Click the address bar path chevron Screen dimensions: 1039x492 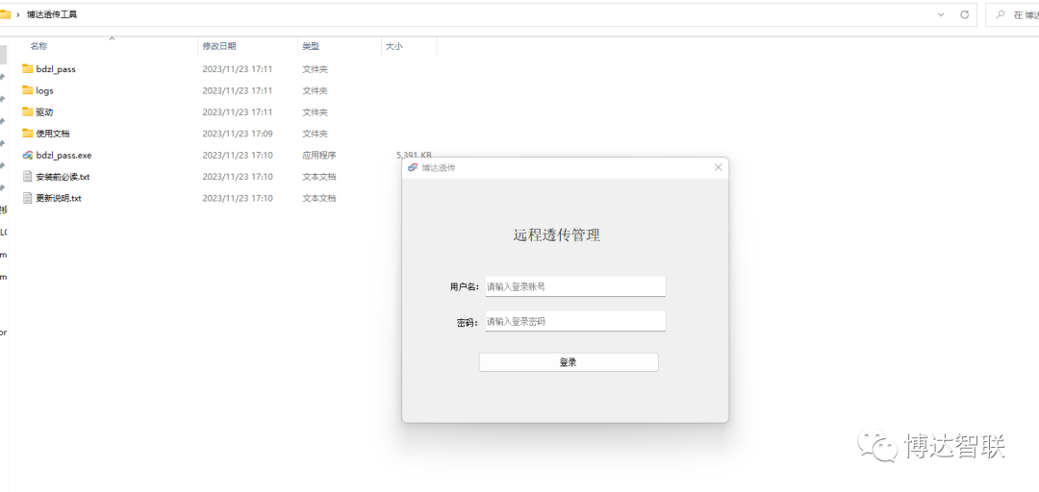(x=18, y=14)
